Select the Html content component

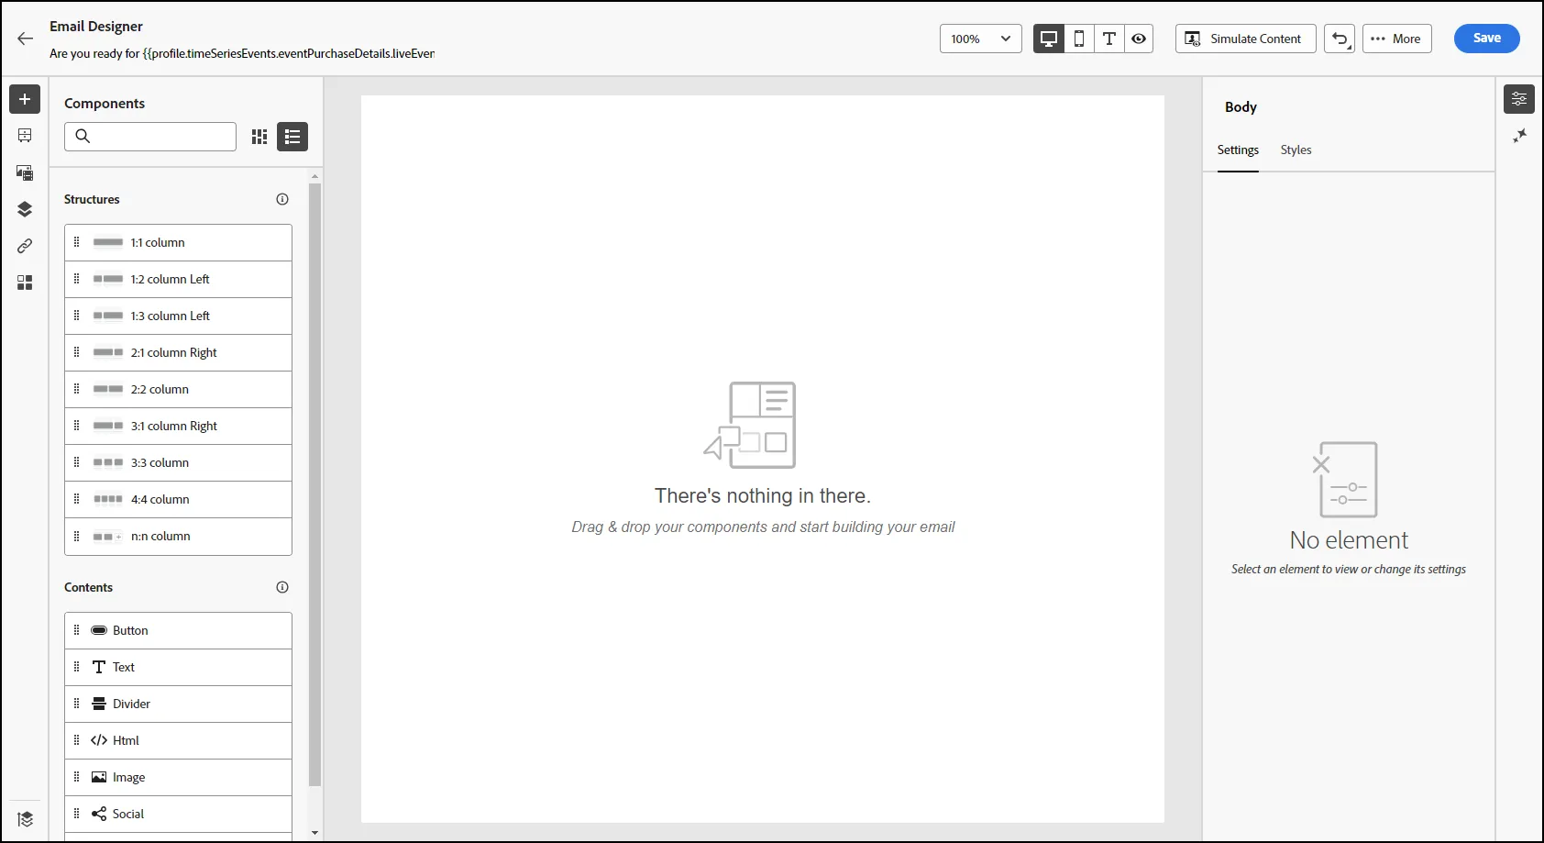tap(178, 741)
